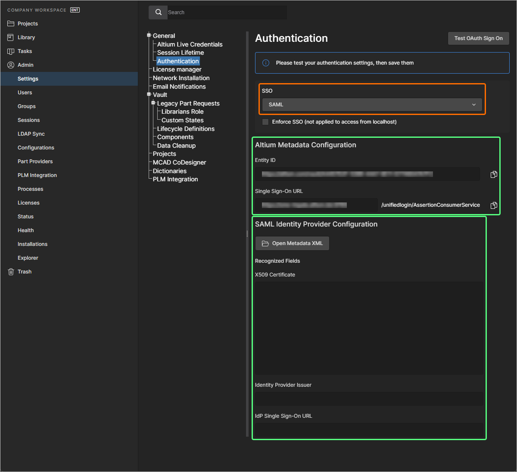
Task: Click the search magnifier icon
Action: tap(158, 12)
